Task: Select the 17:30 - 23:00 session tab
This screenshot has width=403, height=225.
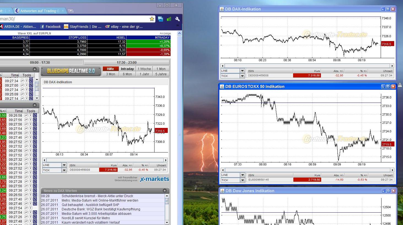Action: click(127, 63)
